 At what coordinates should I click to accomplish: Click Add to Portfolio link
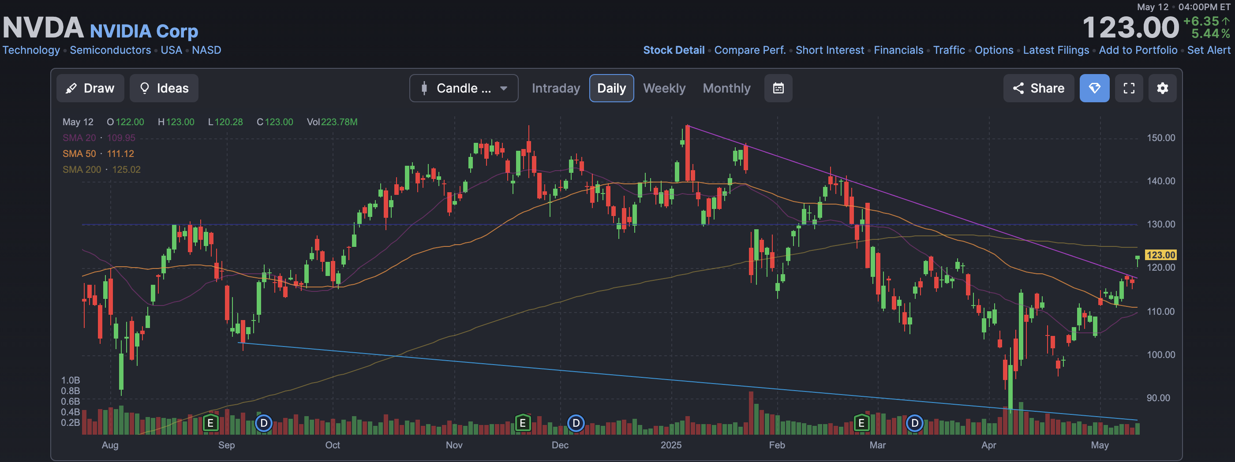click(1138, 50)
